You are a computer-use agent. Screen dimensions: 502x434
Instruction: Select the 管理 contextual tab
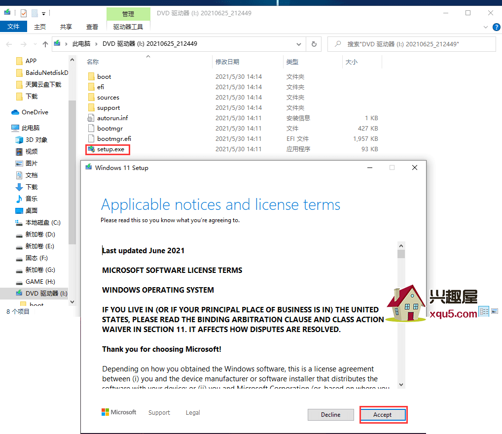128,14
